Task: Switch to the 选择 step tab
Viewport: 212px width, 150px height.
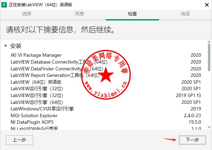Action: 27,14
